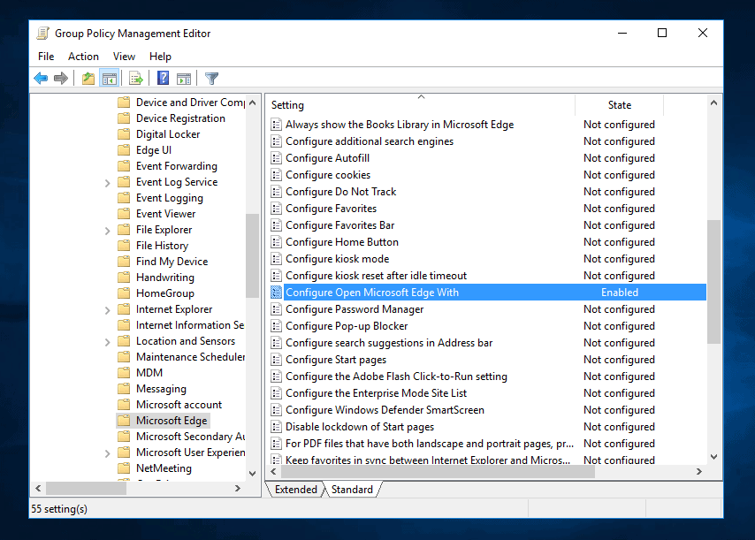Click the Up one level folder icon
The image size is (755, 540).
click(88, 78)
